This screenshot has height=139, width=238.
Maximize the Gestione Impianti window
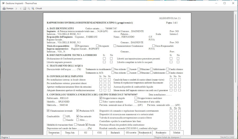225,3
